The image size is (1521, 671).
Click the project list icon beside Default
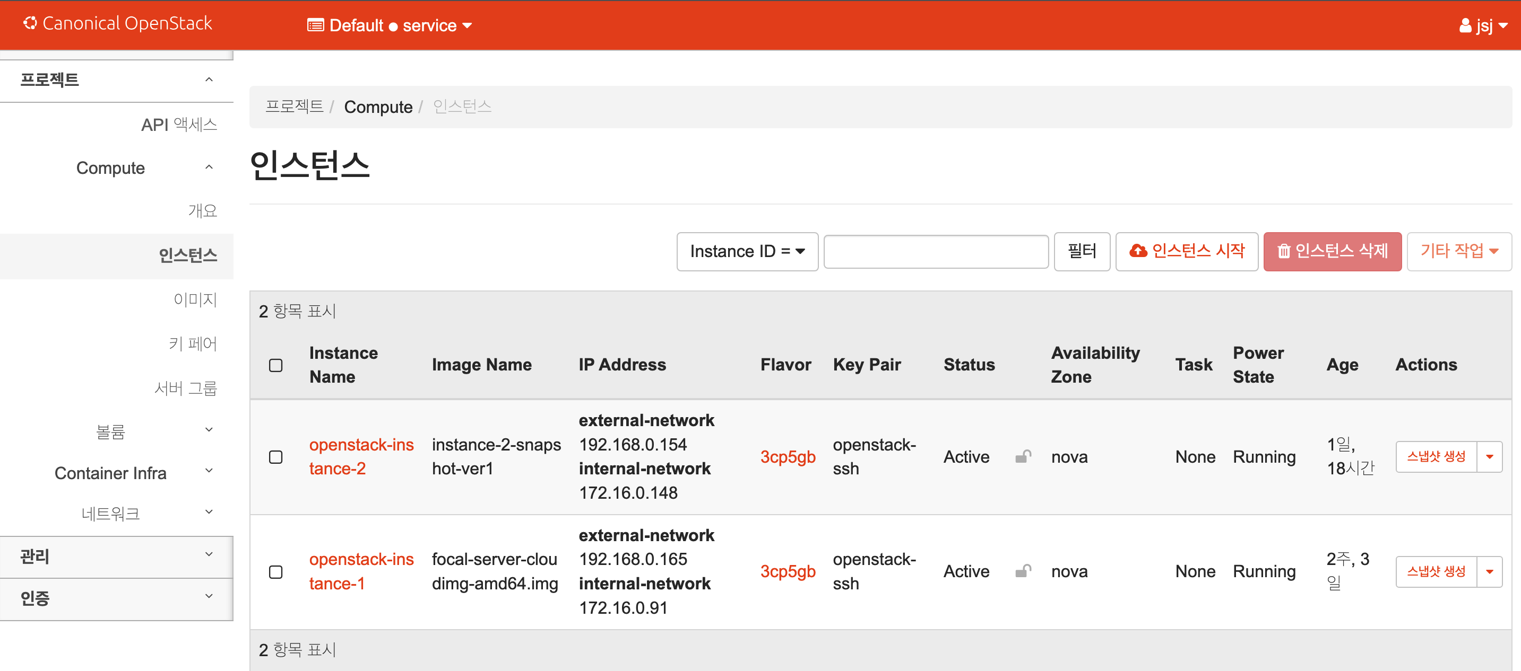(315, 25)
